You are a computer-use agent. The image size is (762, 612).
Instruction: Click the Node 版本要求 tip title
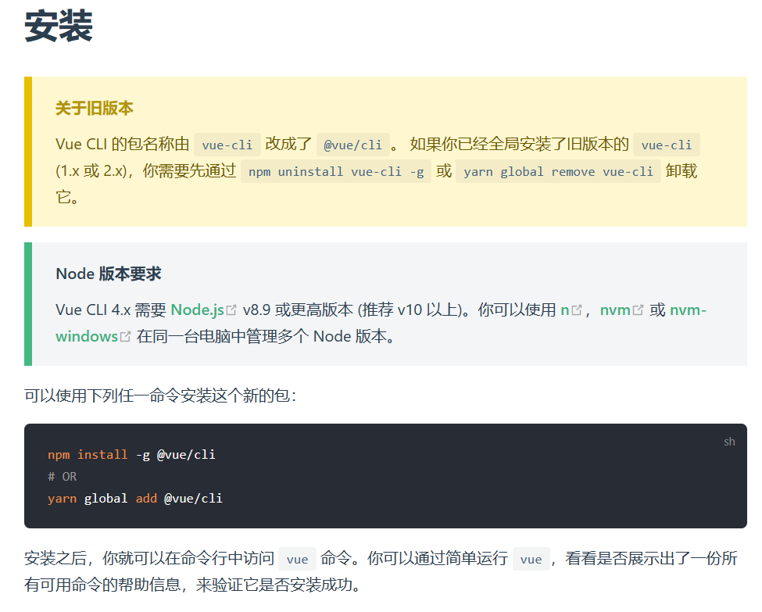click(x=109, y=274)
